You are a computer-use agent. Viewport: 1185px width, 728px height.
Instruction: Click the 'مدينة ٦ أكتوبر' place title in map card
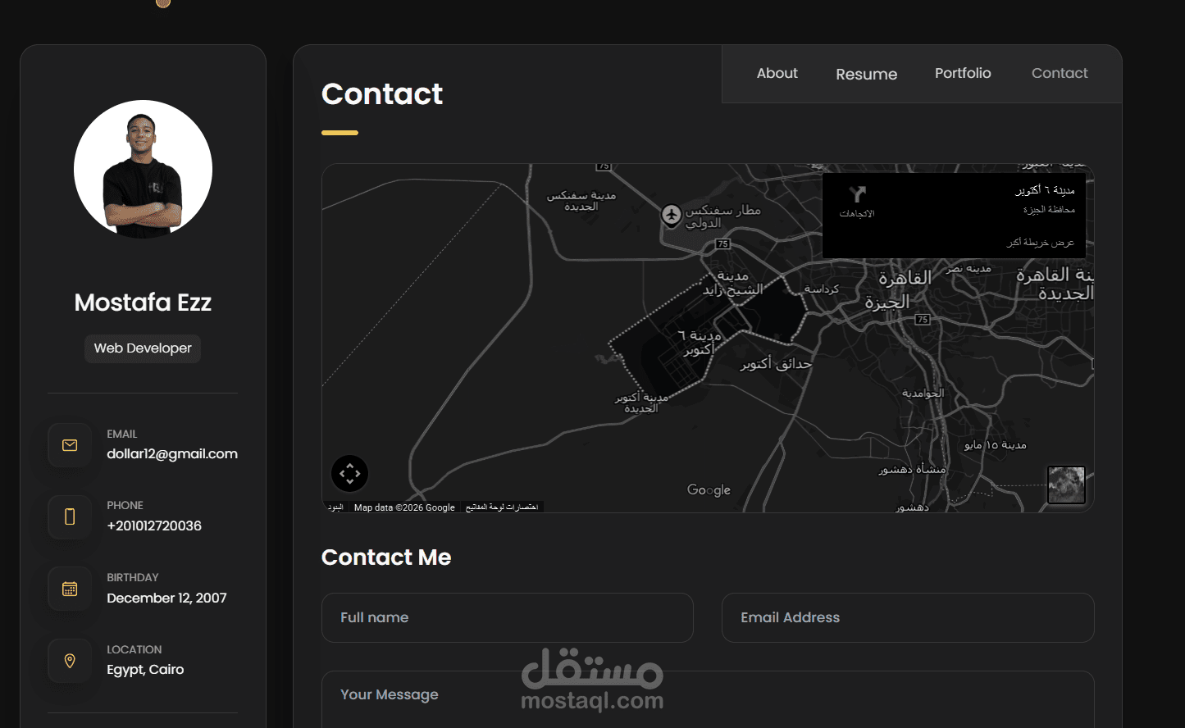[1045, 190]
